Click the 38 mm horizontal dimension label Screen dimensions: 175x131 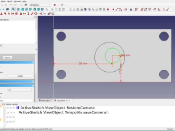pyautogui.click(x=83, y=64)
